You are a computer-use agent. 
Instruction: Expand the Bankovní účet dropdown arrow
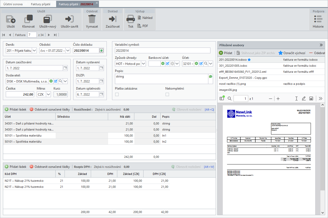coord(177,63)
